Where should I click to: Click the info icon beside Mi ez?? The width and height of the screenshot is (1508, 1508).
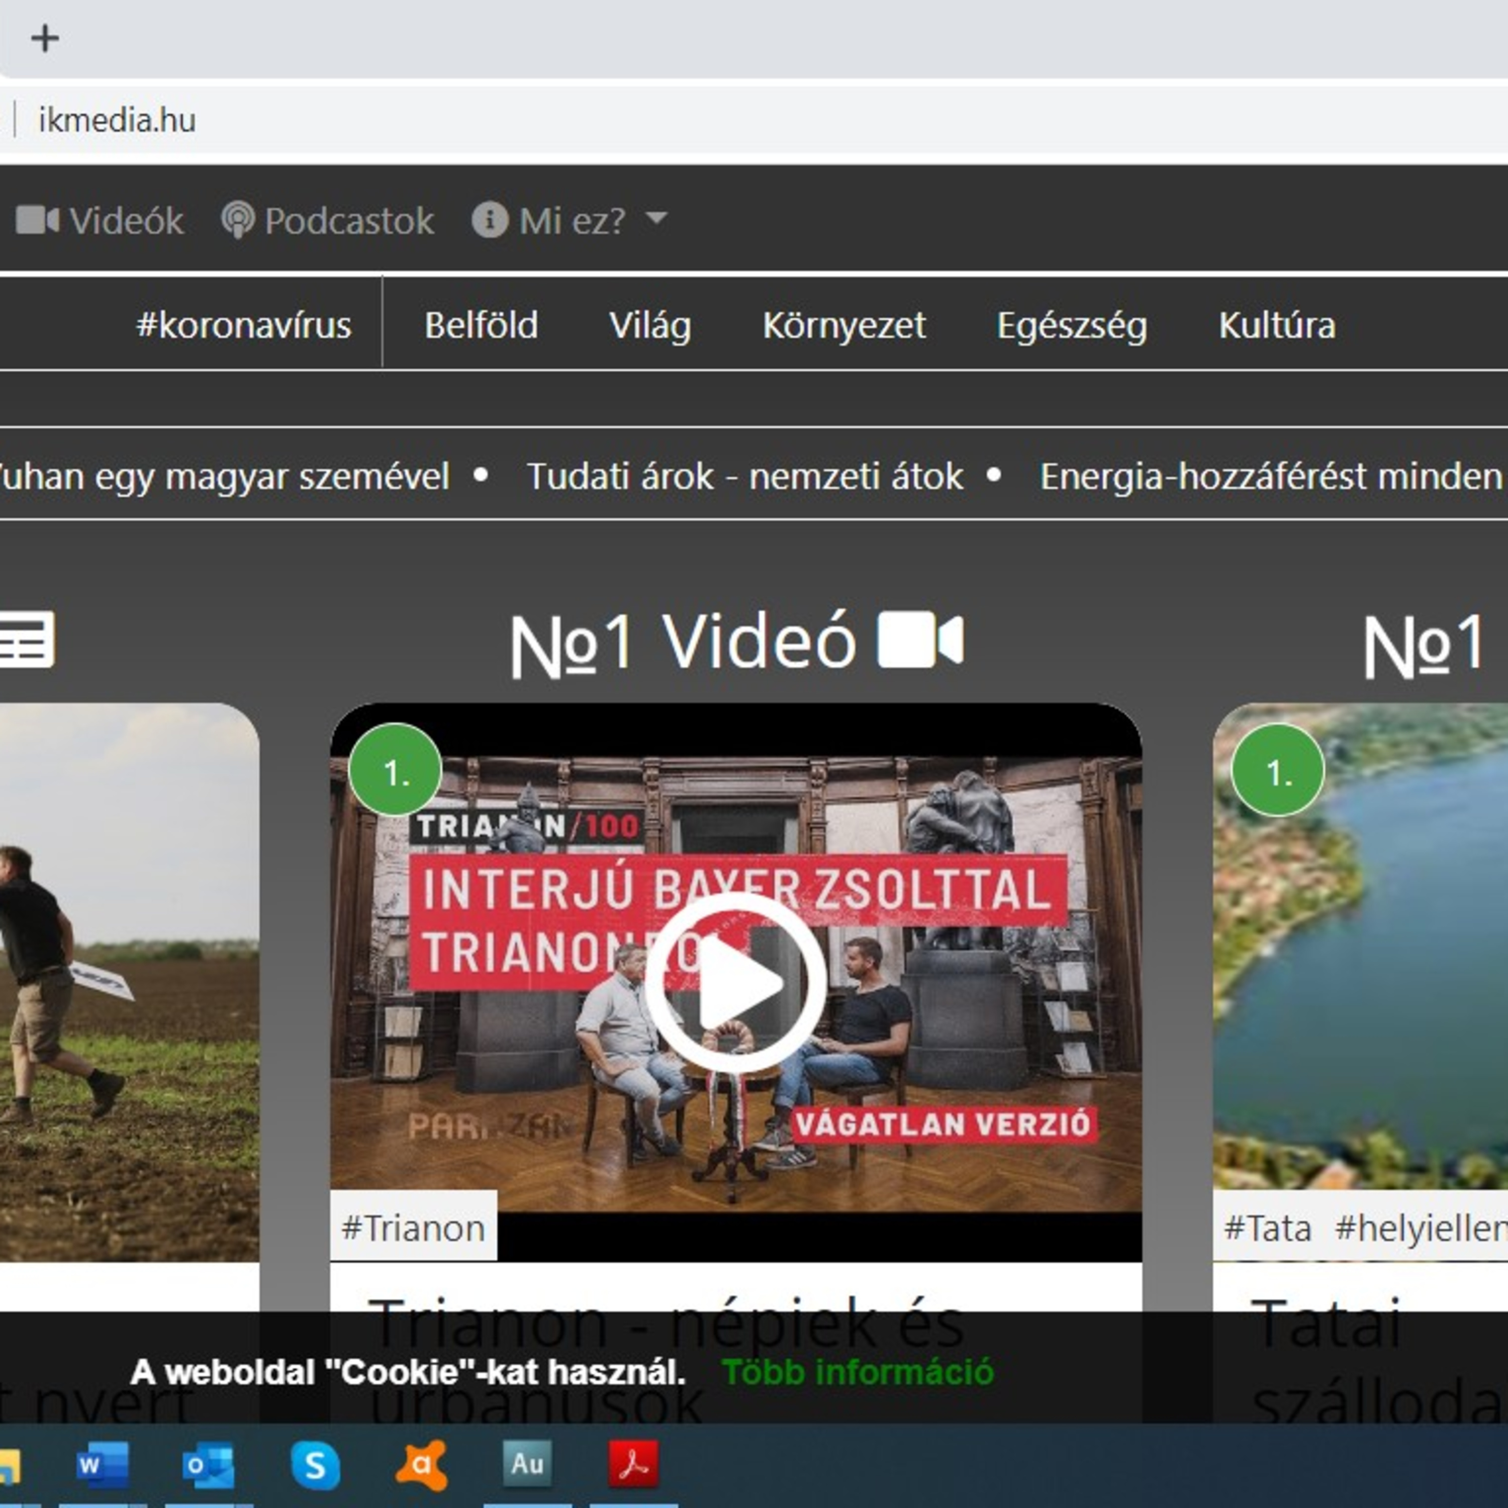click(490, 220)
